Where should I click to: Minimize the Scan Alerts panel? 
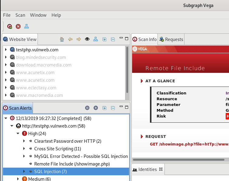[121, 107]
